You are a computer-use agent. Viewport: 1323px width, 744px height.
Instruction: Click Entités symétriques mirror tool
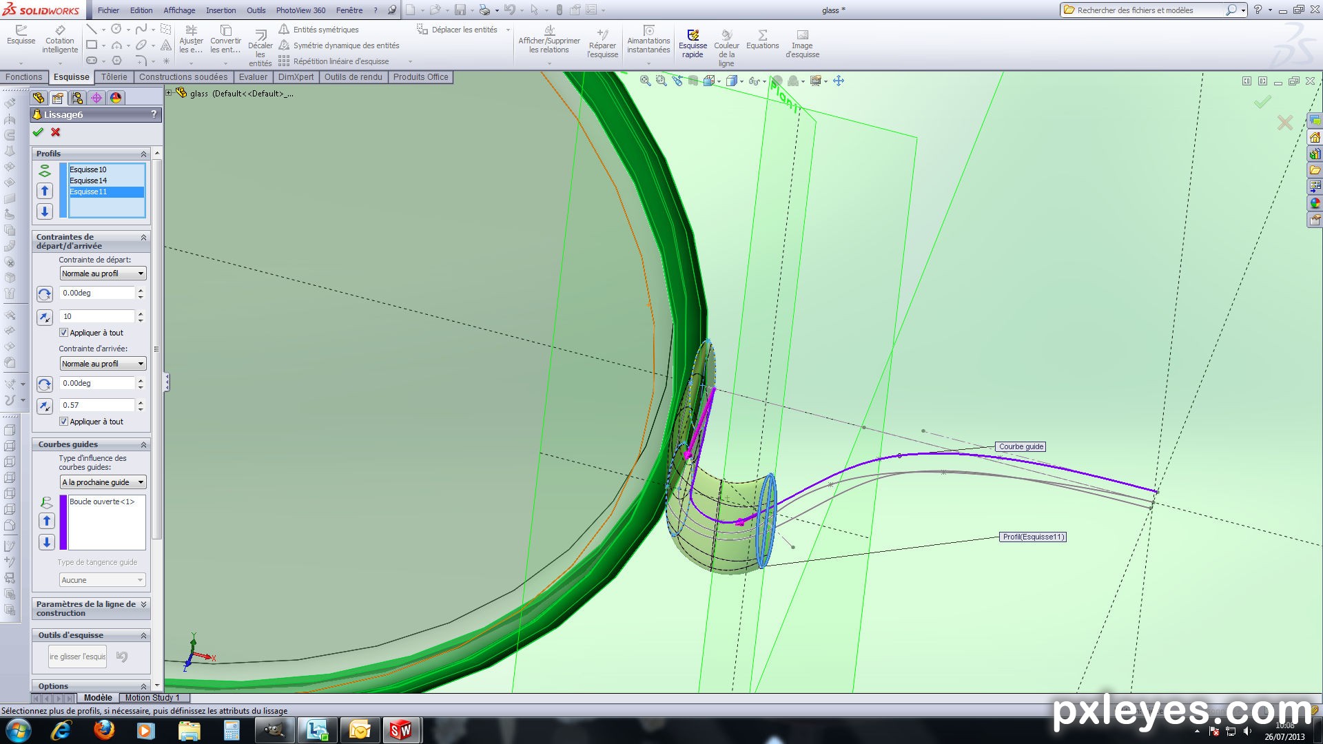tap(318, 30)
